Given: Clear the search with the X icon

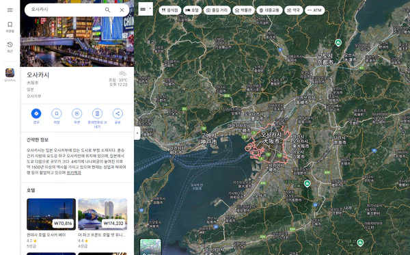Looking at the screenshot, I should pyautogui.click(x=122, y=10).
